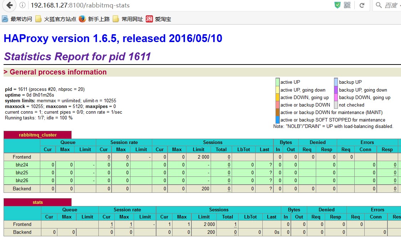The width and height of the screenshot is (401, 242).
Task: Select the bhz26 server row name
Action: click(22, 180)
